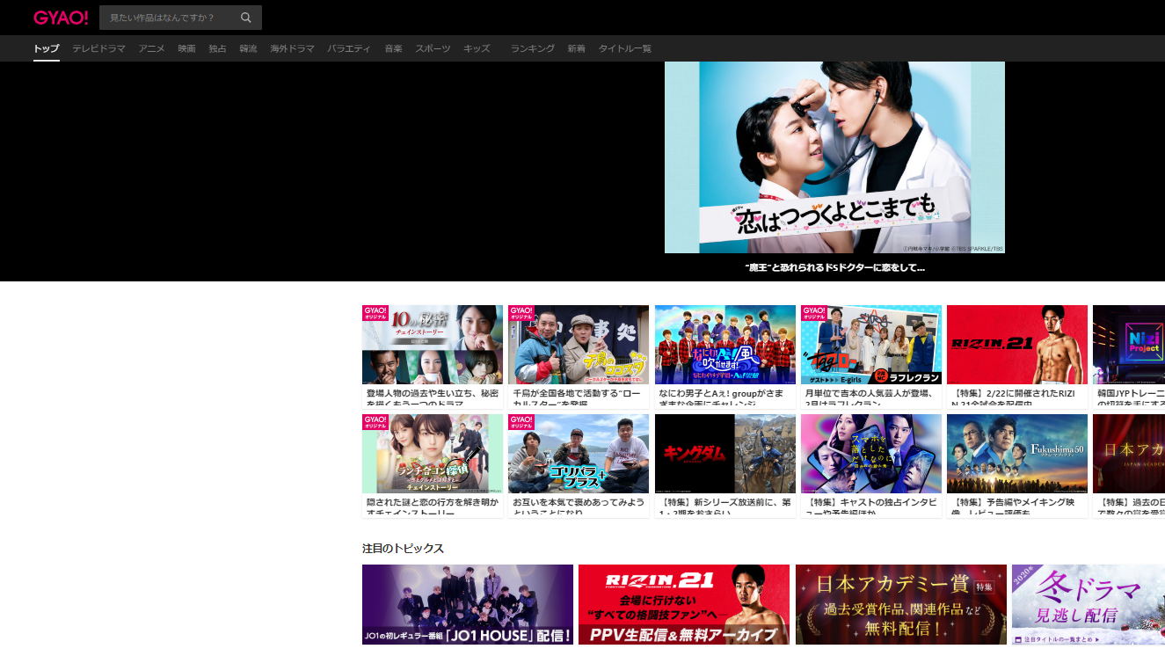
Task: Open the 日本アカデミー賞 card in the second row
Action: click(x=1129, y=454)
